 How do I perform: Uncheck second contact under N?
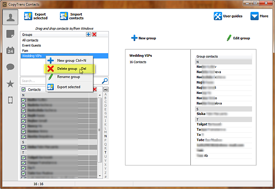pos(24,105)
